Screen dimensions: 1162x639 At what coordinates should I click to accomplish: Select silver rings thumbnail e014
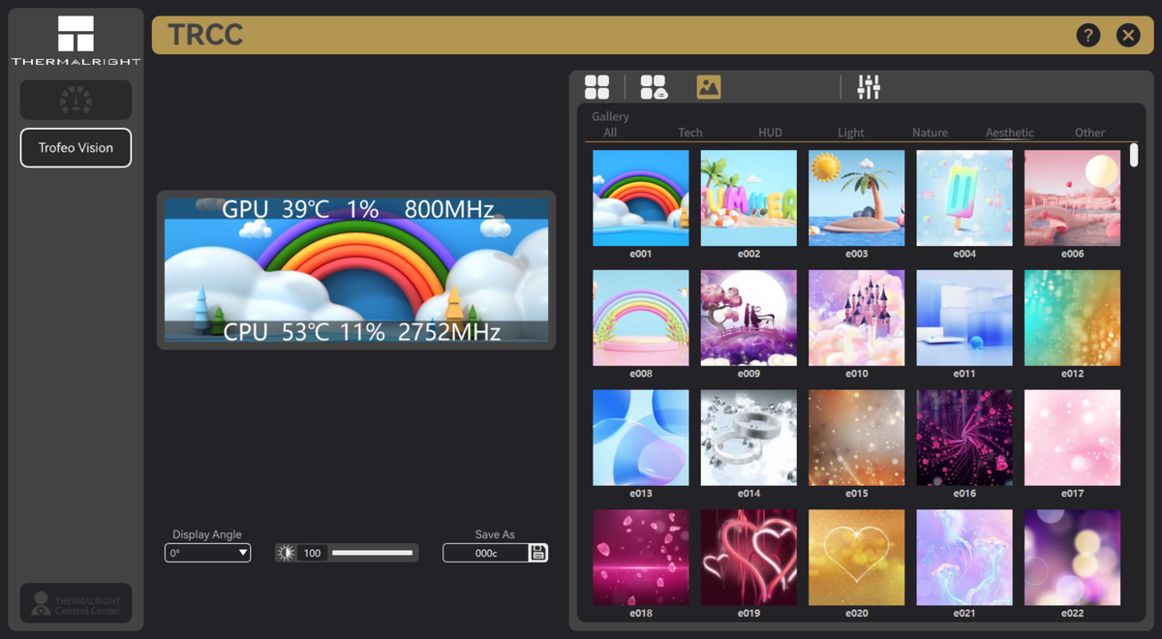click(749, 438)
